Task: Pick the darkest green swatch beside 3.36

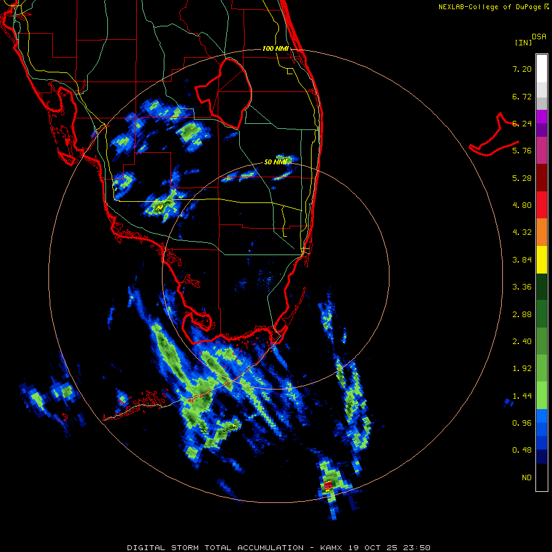Action: point(542,287)
